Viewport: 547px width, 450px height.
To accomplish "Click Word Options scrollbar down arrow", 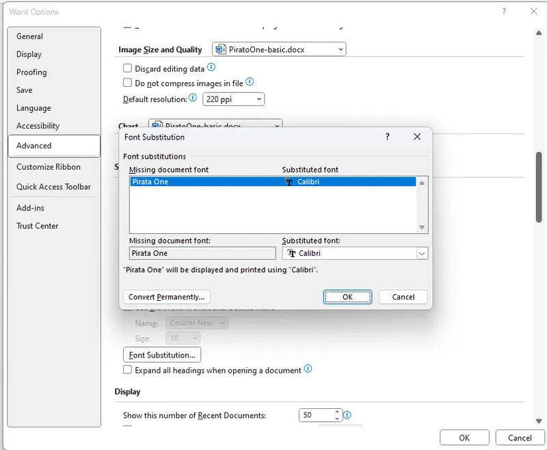I will [x=539, y=421].
